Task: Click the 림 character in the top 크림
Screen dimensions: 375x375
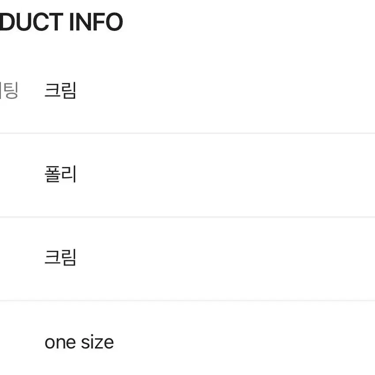Action: point(69,91)
